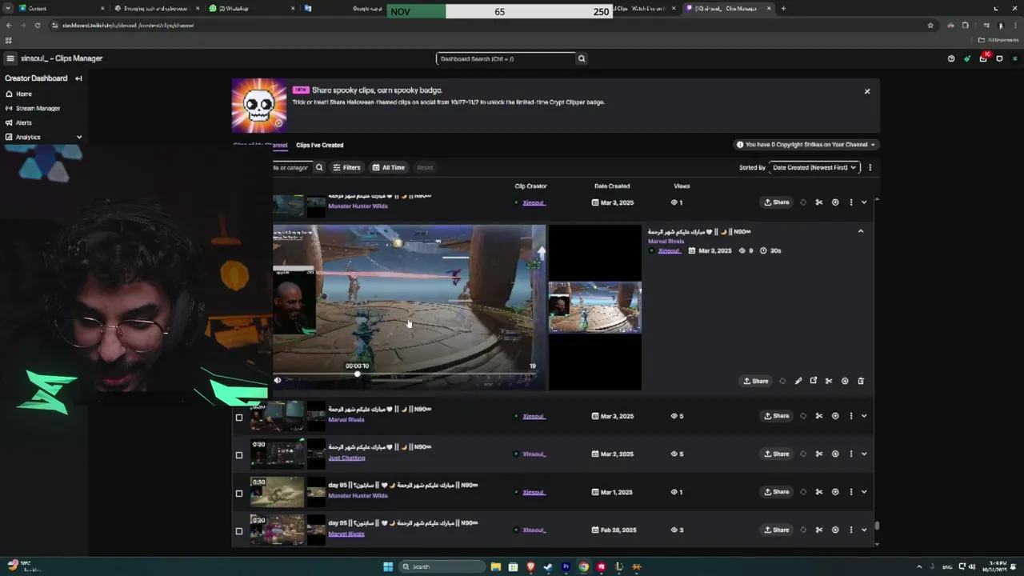Share the Just Chatting clip
1024x576 pixels.
[776, 454]
